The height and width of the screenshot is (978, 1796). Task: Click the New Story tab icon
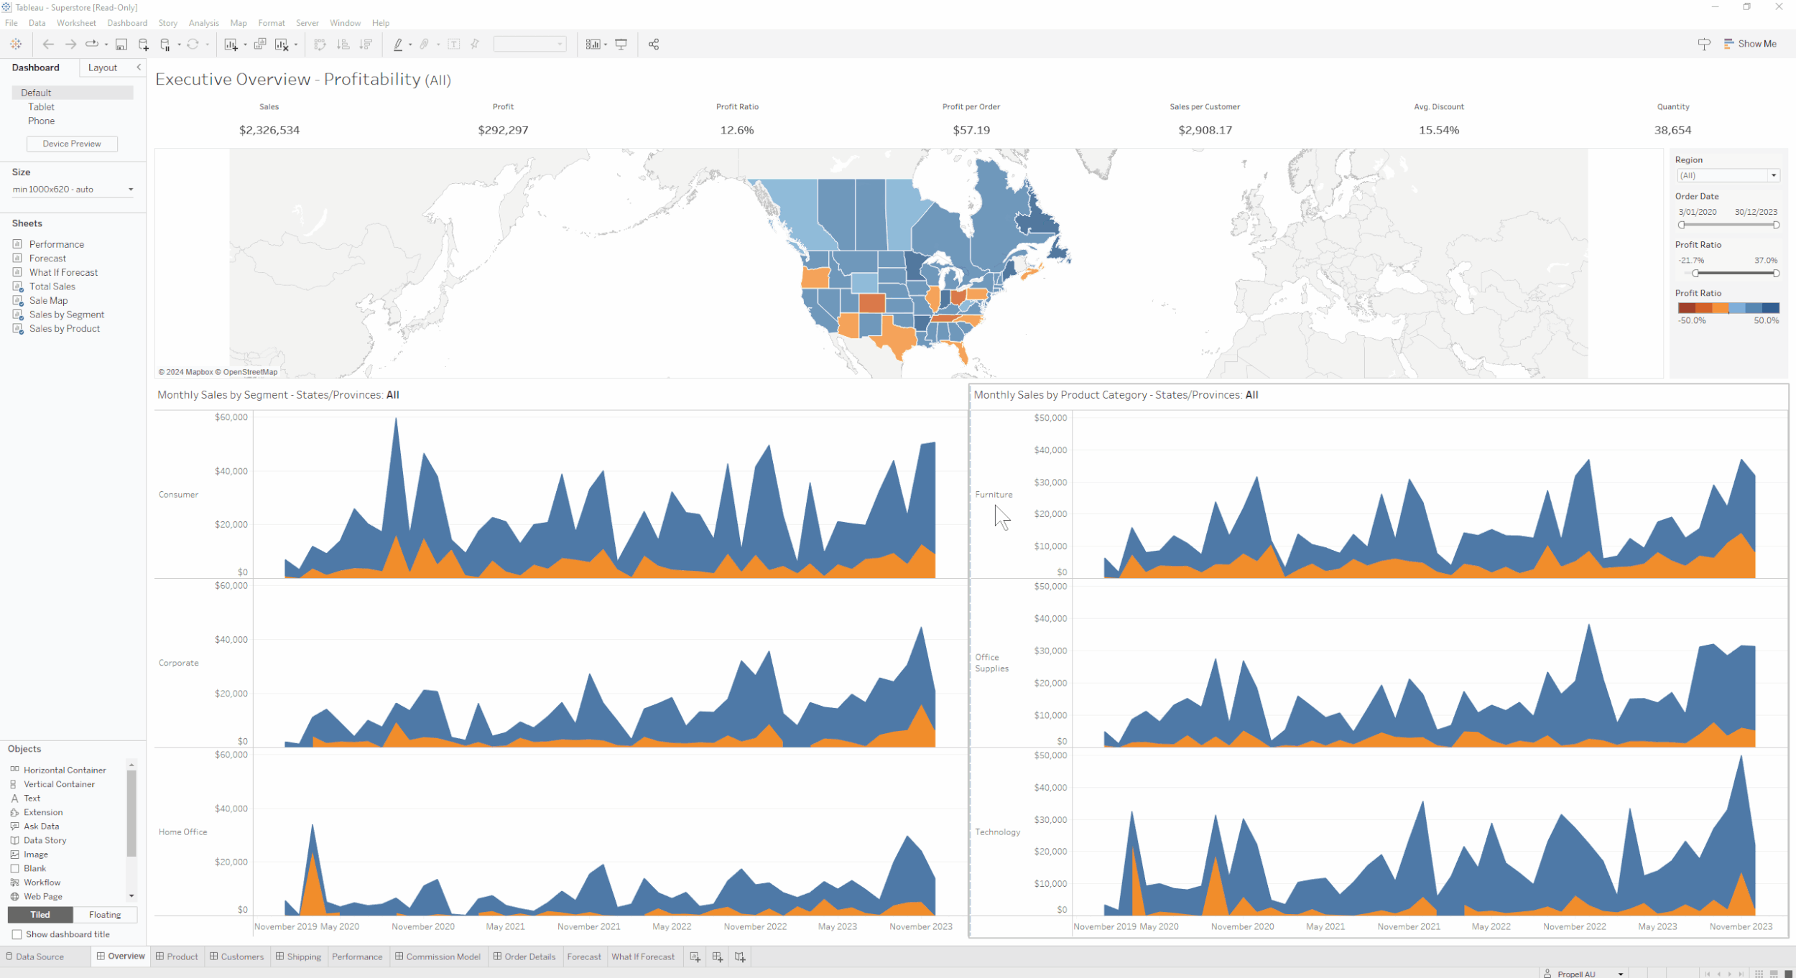tap(740, 956)
